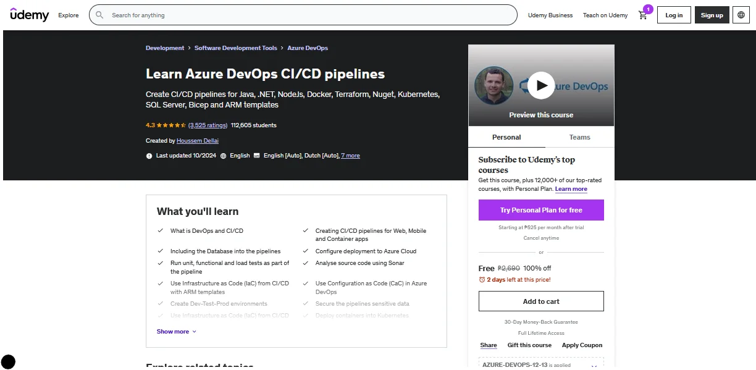Click the 112,605 students text
Image resolution: width=756 pixels, height=370 pixels.
click(x=254, y=125)
